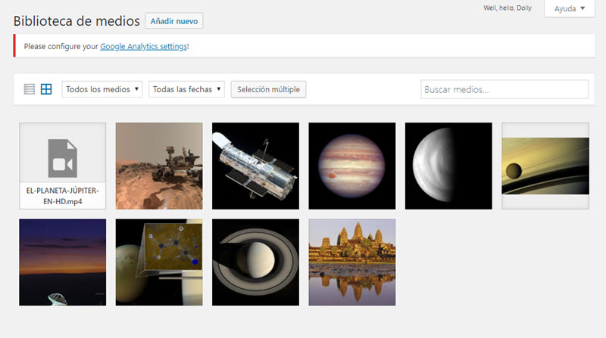Open the Google Analytics settings link
This screenshot has height=338, width=606.
[143, 46]
